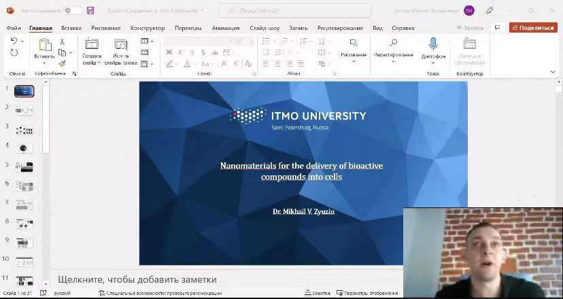Click the Создать слайд icon
This screenshot has height=299, width=563.
pos(92,45)
